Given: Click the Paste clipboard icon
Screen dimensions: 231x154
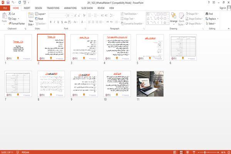Looking at the screenshot, I should [x=4, y=15].
